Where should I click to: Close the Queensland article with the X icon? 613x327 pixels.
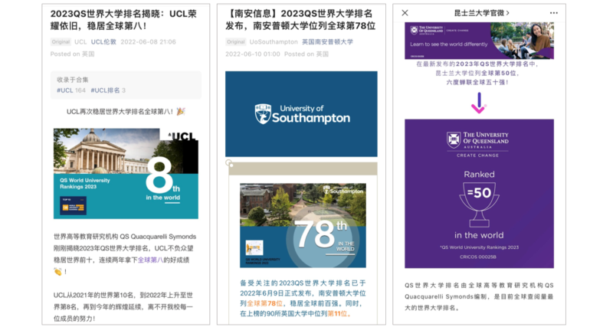tap(405, 13)
